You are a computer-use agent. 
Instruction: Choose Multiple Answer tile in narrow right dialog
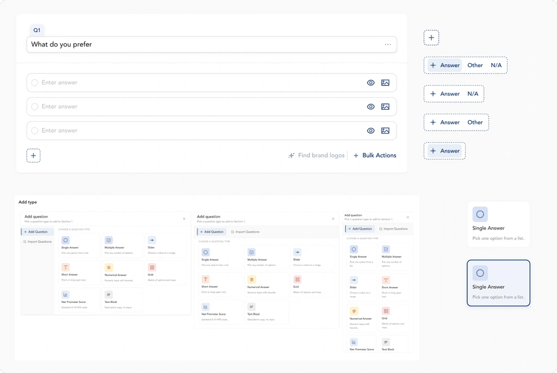pos(393,256)
